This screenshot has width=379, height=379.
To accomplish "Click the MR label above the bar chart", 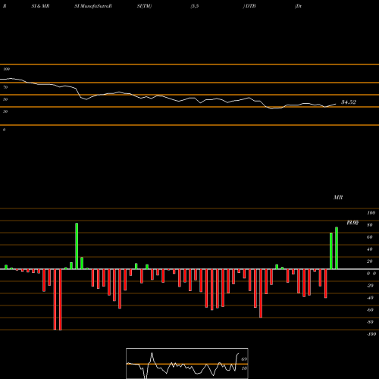I will click(338, 197).
